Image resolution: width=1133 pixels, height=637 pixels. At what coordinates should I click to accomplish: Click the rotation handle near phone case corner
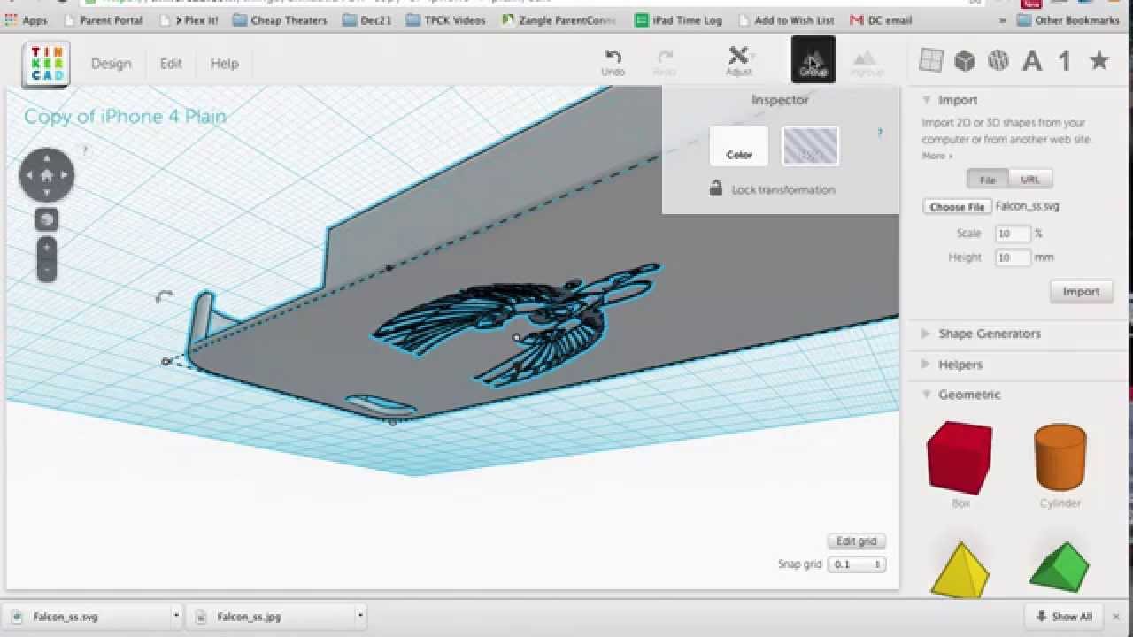[x=164, y=297]
